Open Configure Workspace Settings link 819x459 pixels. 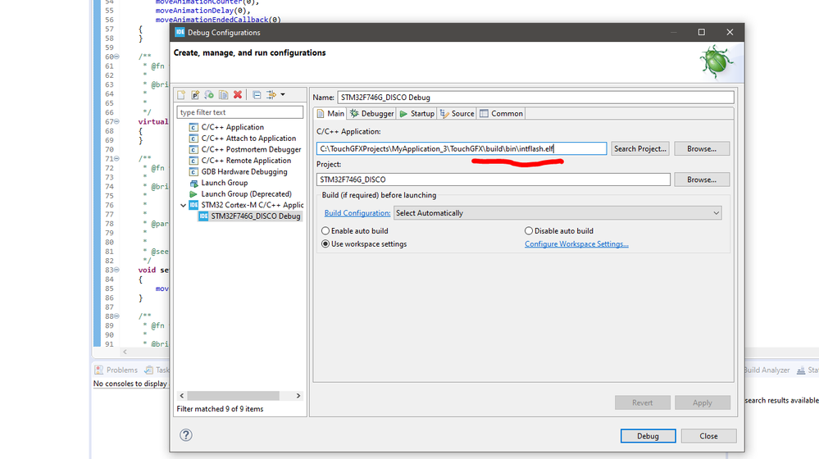tap(576, 244)
